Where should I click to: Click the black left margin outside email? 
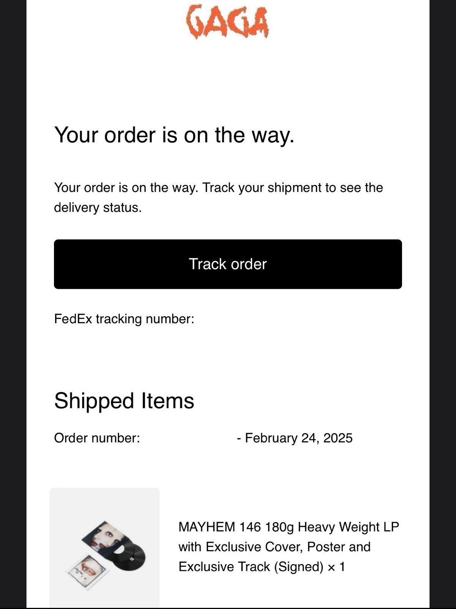point(13,304)
